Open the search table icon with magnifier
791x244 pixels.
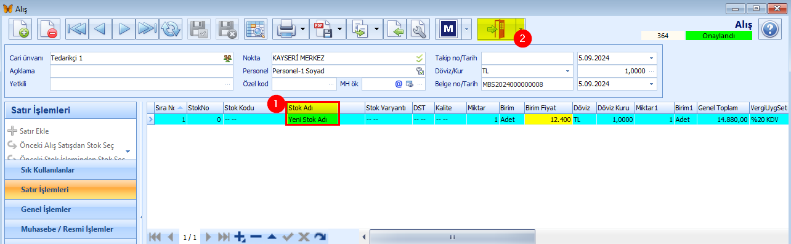click(x=255, y=29)
